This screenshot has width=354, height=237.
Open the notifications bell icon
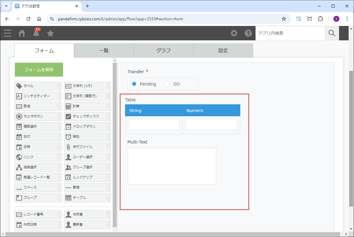36,33
